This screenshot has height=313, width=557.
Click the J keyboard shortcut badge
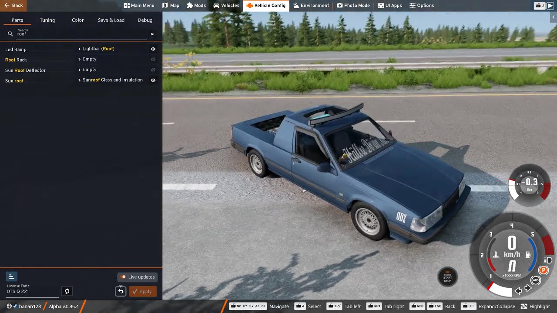[x=540, y=6]
